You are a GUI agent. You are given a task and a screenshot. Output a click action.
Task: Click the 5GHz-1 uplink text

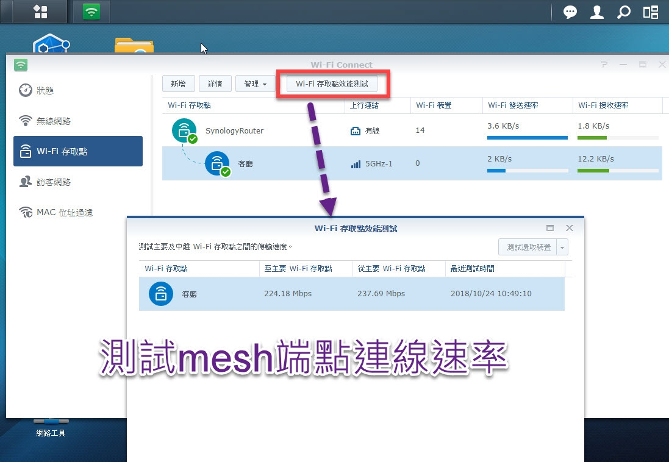click(x=379, y=164)
